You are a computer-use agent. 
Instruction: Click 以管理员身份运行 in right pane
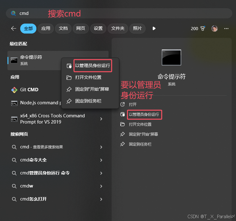click(144, 115)
